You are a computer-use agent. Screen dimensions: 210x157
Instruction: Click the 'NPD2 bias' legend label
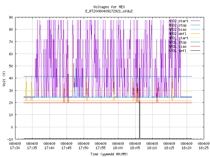178,29
